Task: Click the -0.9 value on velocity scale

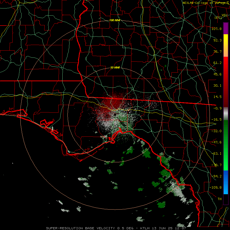Action: click(x=217, y=108)
